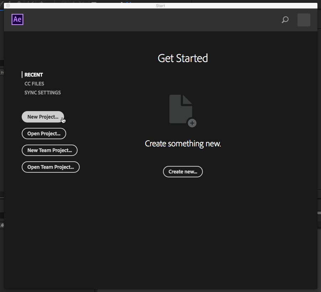Click the Start window title bar
Screen dimensions: 321x292
pos(160,6)
